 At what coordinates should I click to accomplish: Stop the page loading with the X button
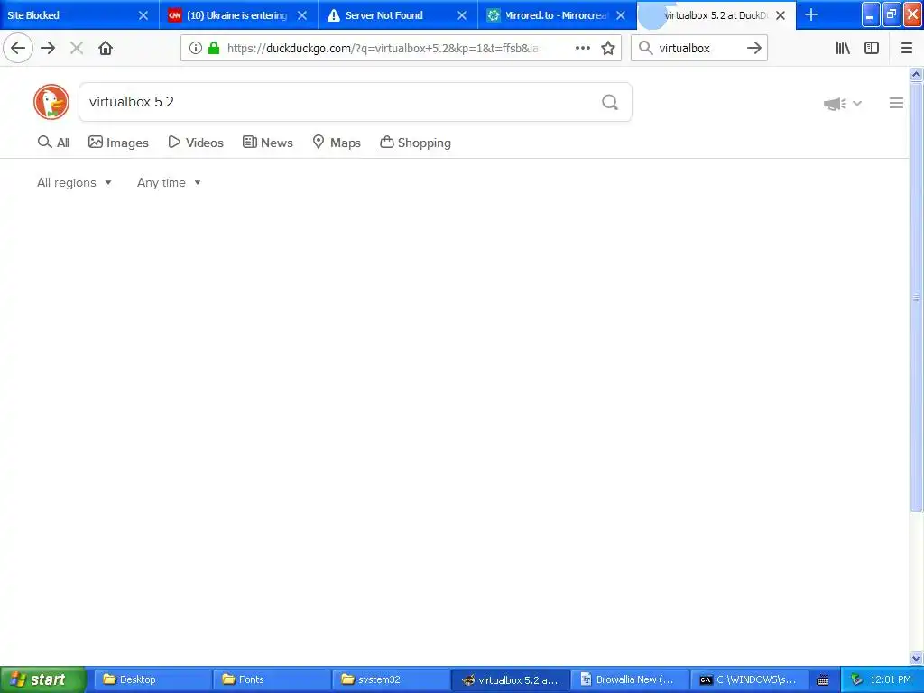coord(77,48)
